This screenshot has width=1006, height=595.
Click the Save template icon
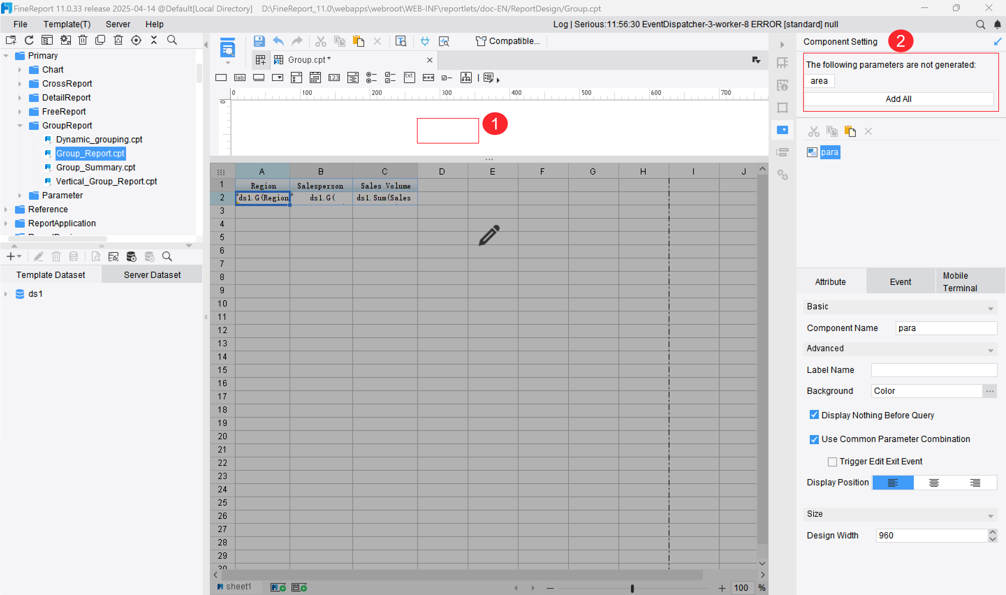click(x=259, y=41)
